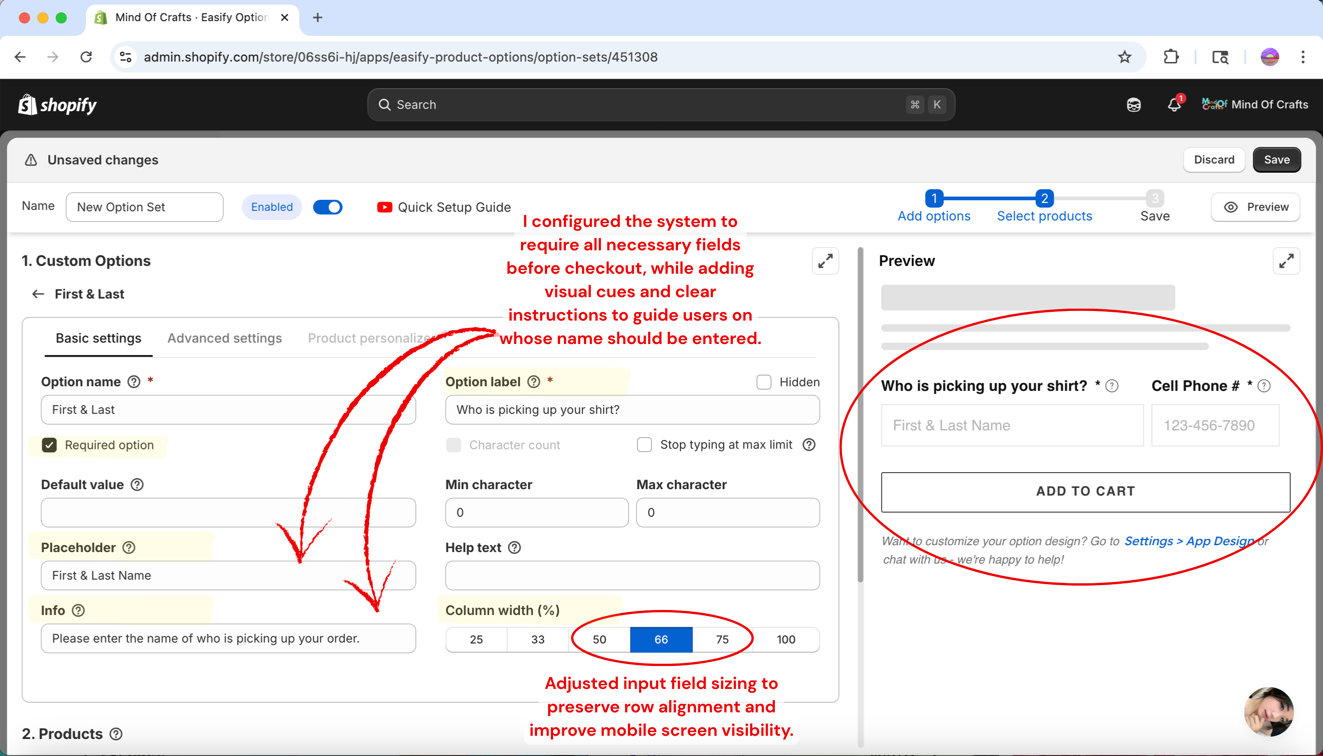Viewport: 1323px width, 756px height.
Task: Expand the Preview panel fullscreen
Action: click(x=1286, y=261)
